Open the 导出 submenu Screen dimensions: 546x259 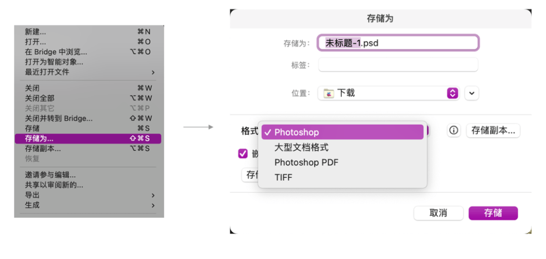click(89, 195)
